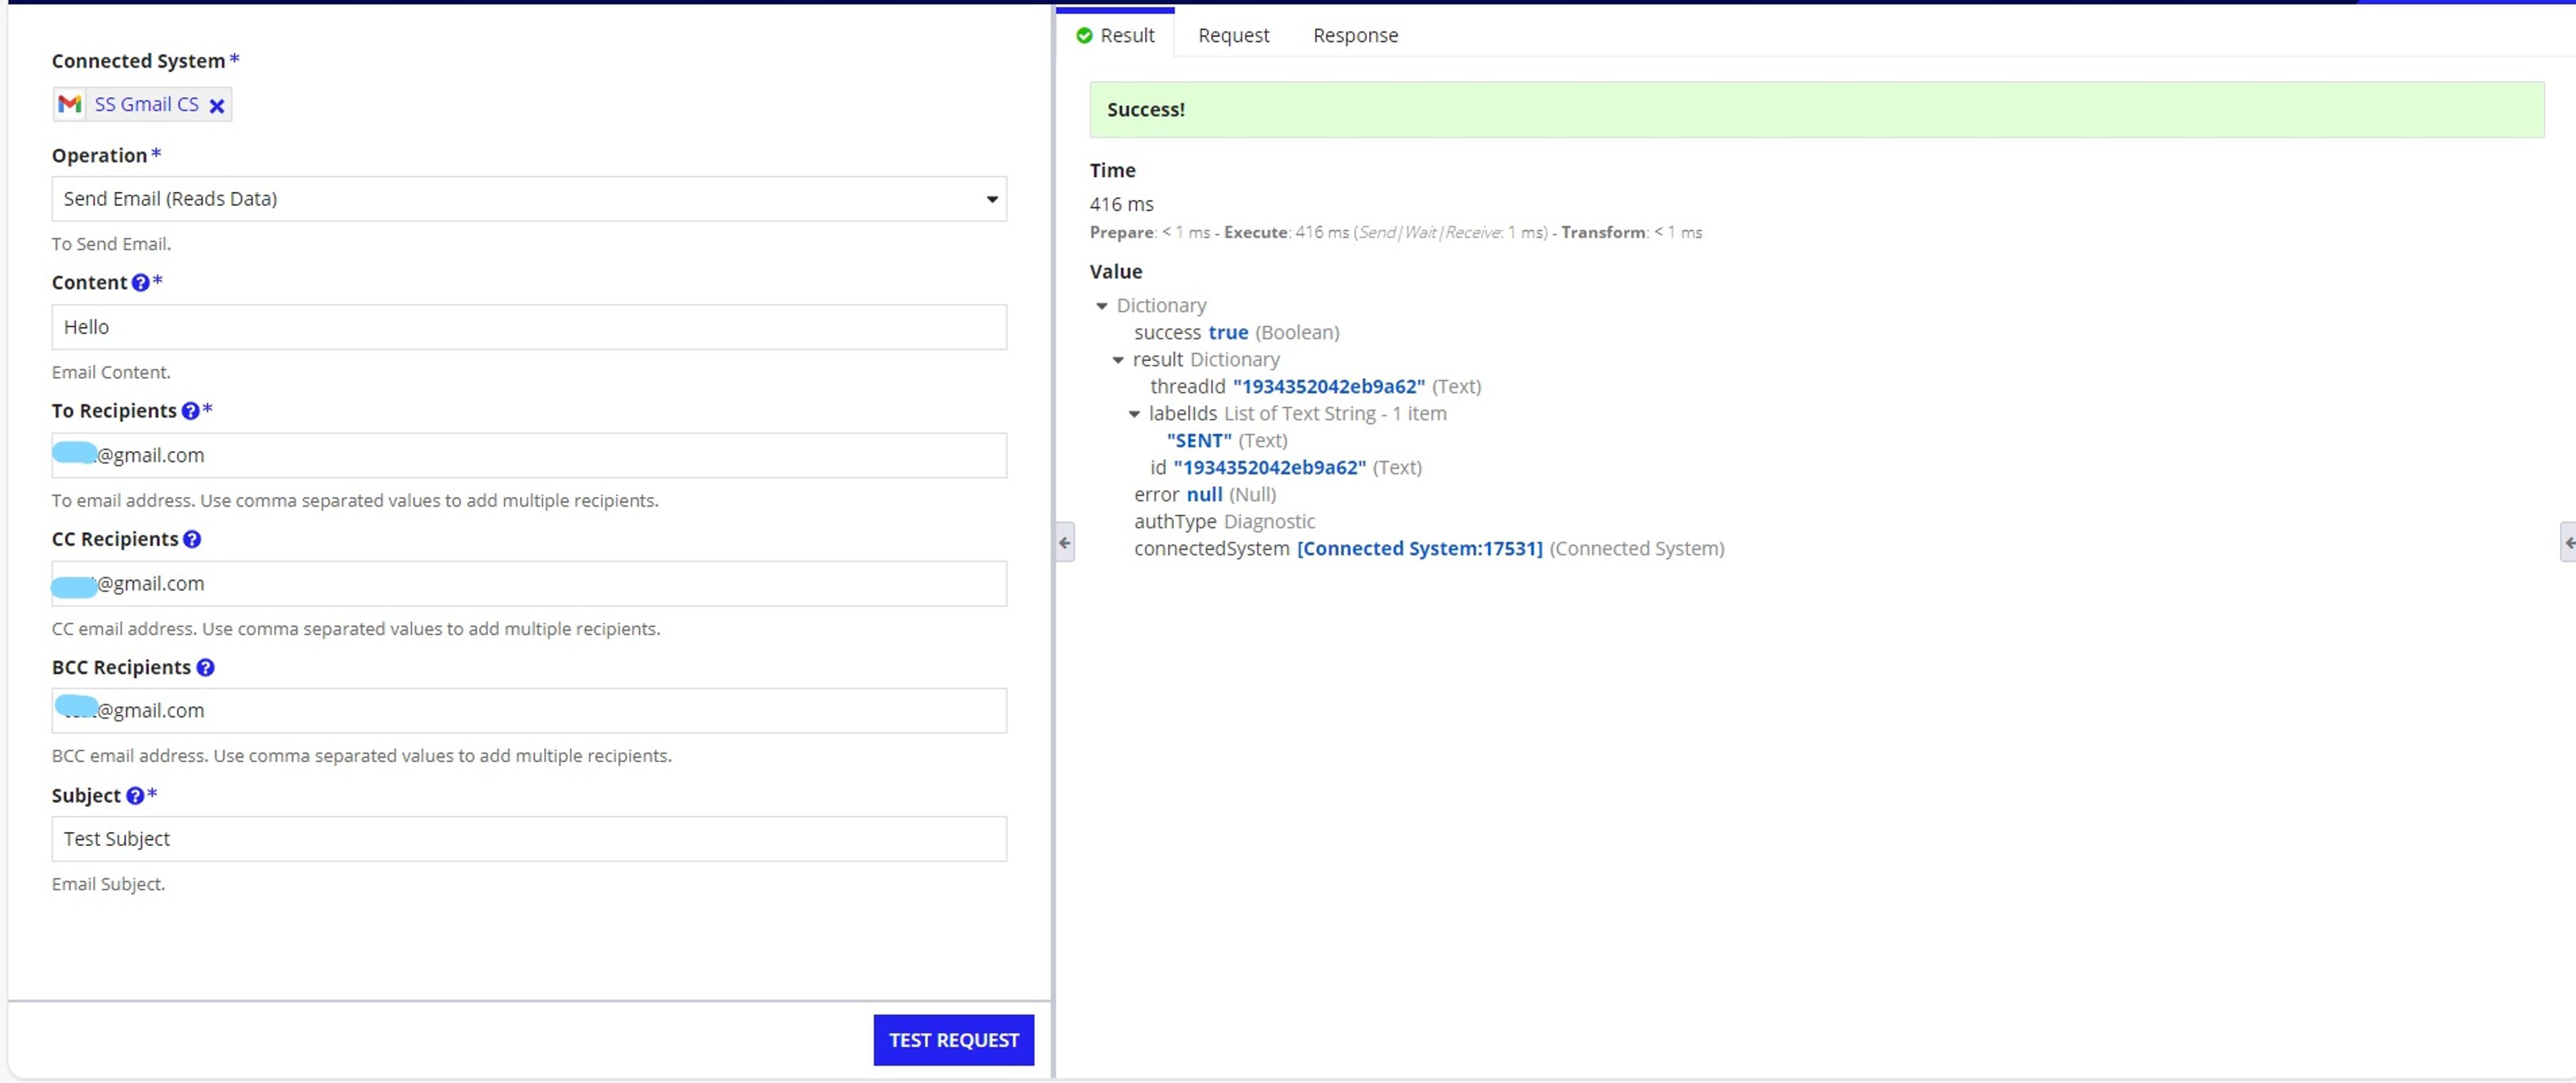Viewport: 2576px width, 1083px height.
Task: Focus the Content input containing Hello
Action: tap(529, 327)
